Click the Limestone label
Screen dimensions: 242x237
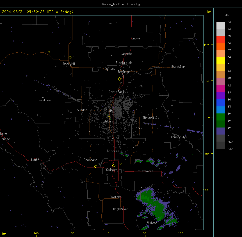[43, 100]
